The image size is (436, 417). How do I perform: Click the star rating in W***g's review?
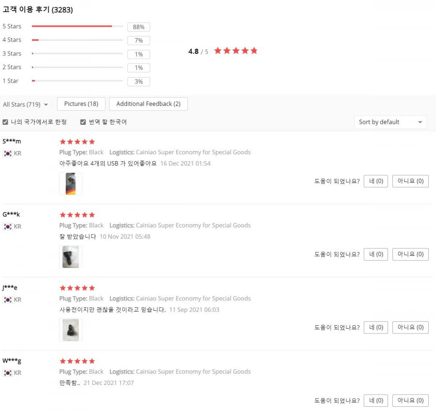pos(78,361)
